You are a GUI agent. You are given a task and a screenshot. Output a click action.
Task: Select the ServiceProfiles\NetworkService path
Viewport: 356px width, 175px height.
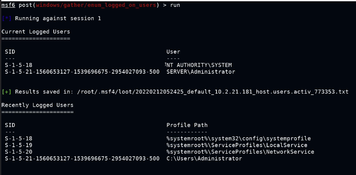tap(240, 152)
